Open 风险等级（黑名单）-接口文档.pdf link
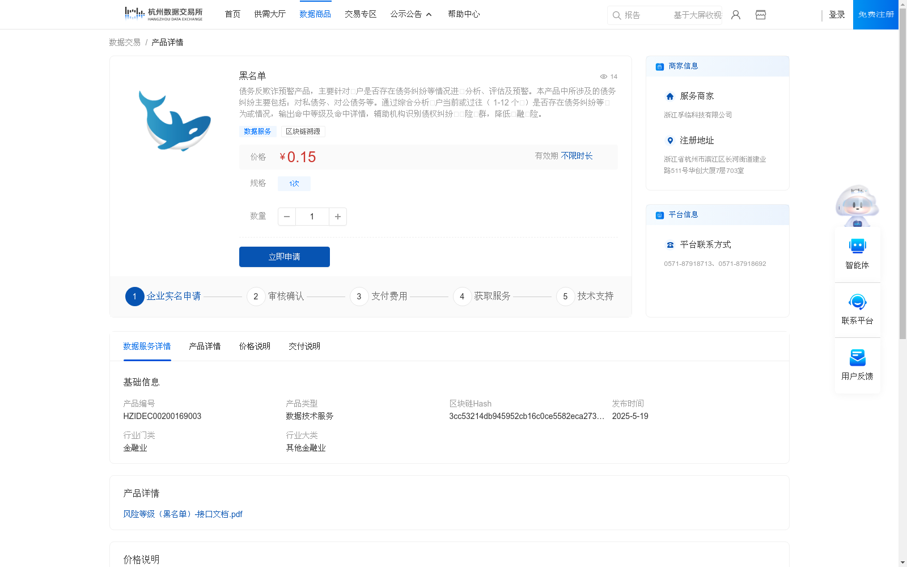907x567 pixels. pyautogui.click(x=183, y=514)
